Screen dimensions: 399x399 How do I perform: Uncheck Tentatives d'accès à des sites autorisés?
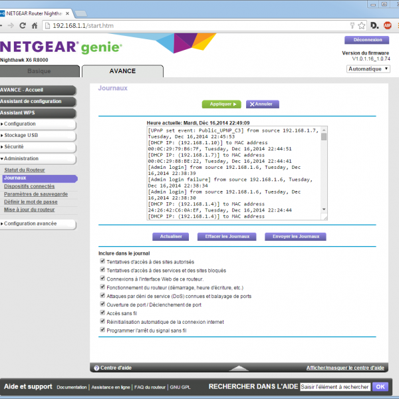(x=102, y=261)
